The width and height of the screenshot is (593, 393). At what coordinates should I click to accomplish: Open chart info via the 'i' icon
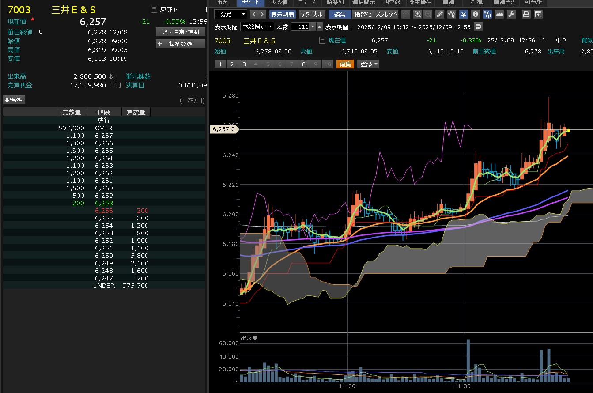pyautogui.click(x=476, y=14)
